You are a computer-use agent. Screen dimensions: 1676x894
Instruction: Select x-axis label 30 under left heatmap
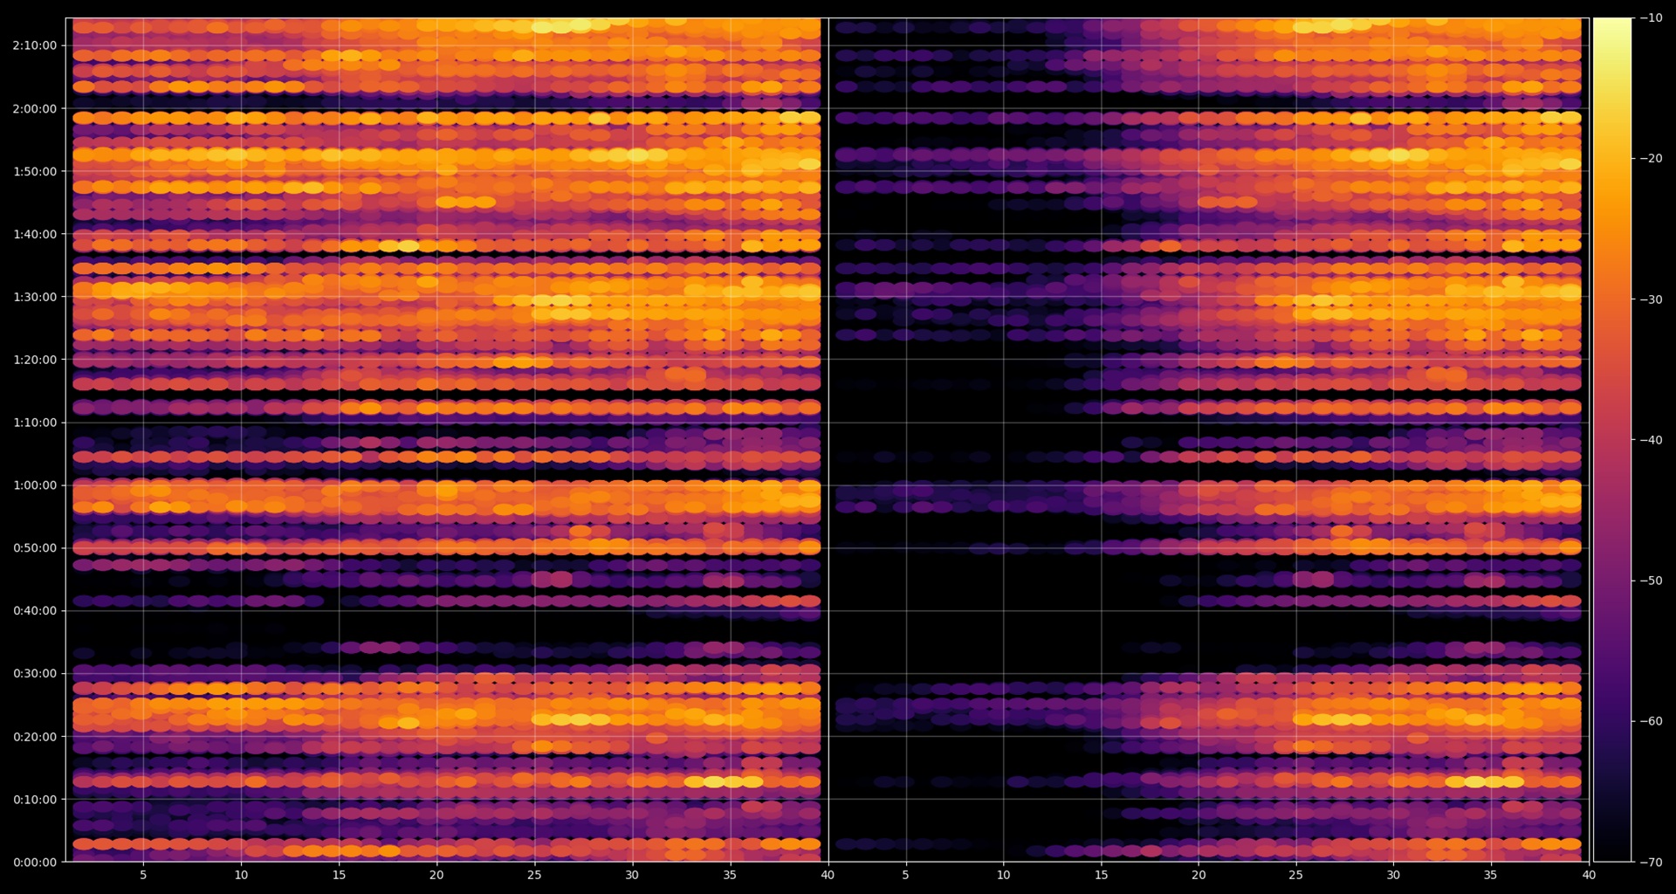pyautogui.click(x=632, y=875)
